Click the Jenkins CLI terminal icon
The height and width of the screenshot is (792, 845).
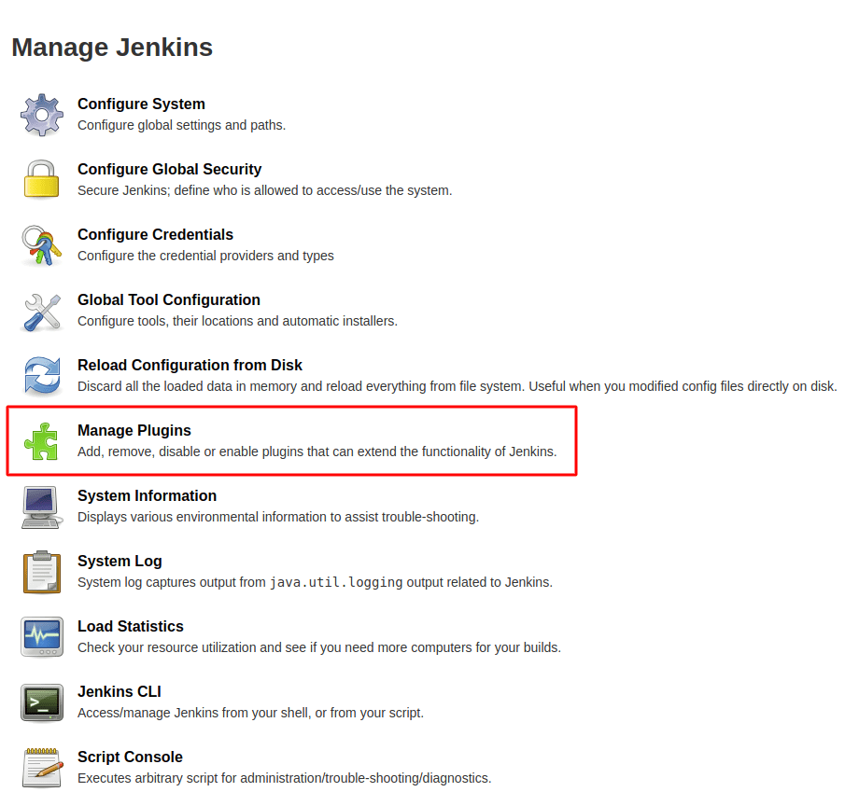(x=42, y=702)
